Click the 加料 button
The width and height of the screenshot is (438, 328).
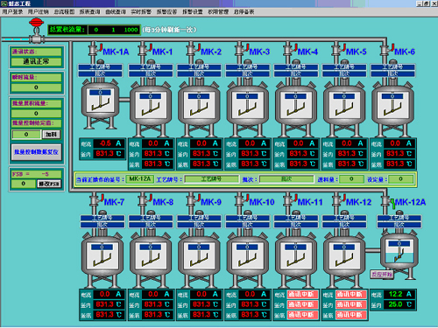tap(52, 135)
